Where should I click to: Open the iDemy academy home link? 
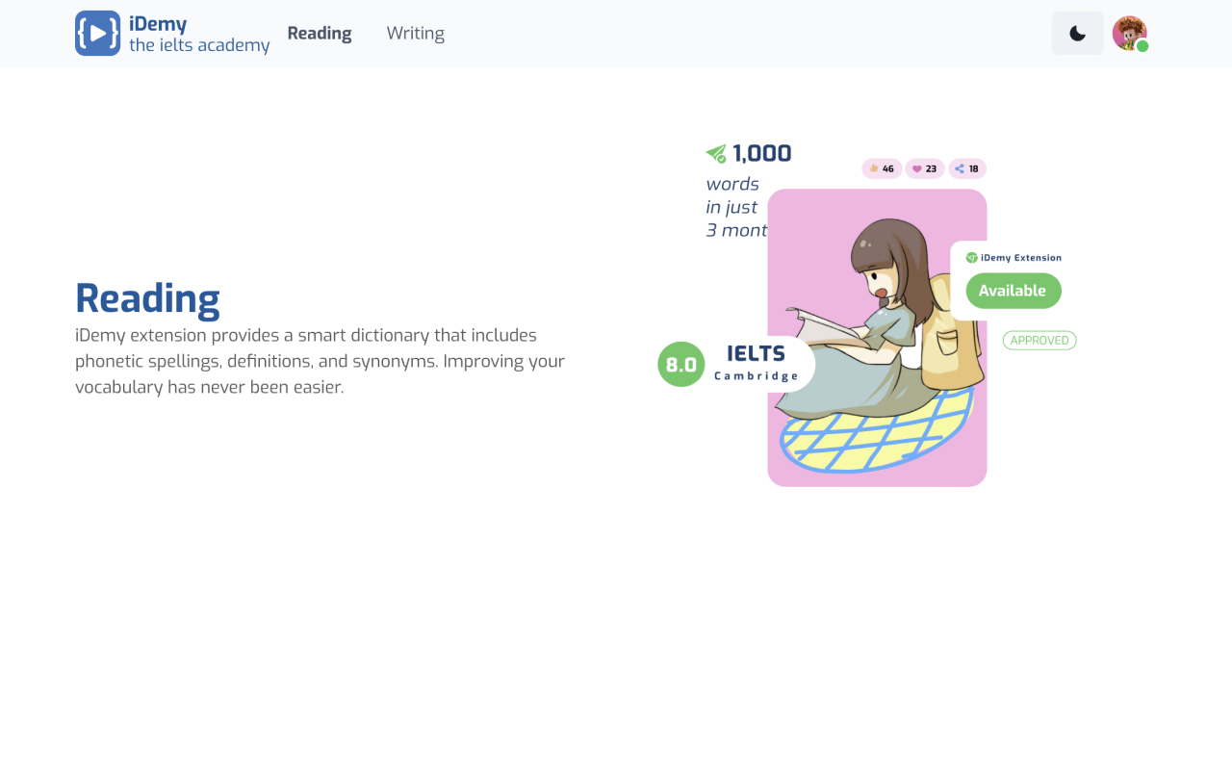pos(171,33)
